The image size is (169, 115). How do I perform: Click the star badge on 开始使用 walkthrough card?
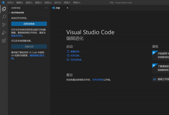(154, 53)
